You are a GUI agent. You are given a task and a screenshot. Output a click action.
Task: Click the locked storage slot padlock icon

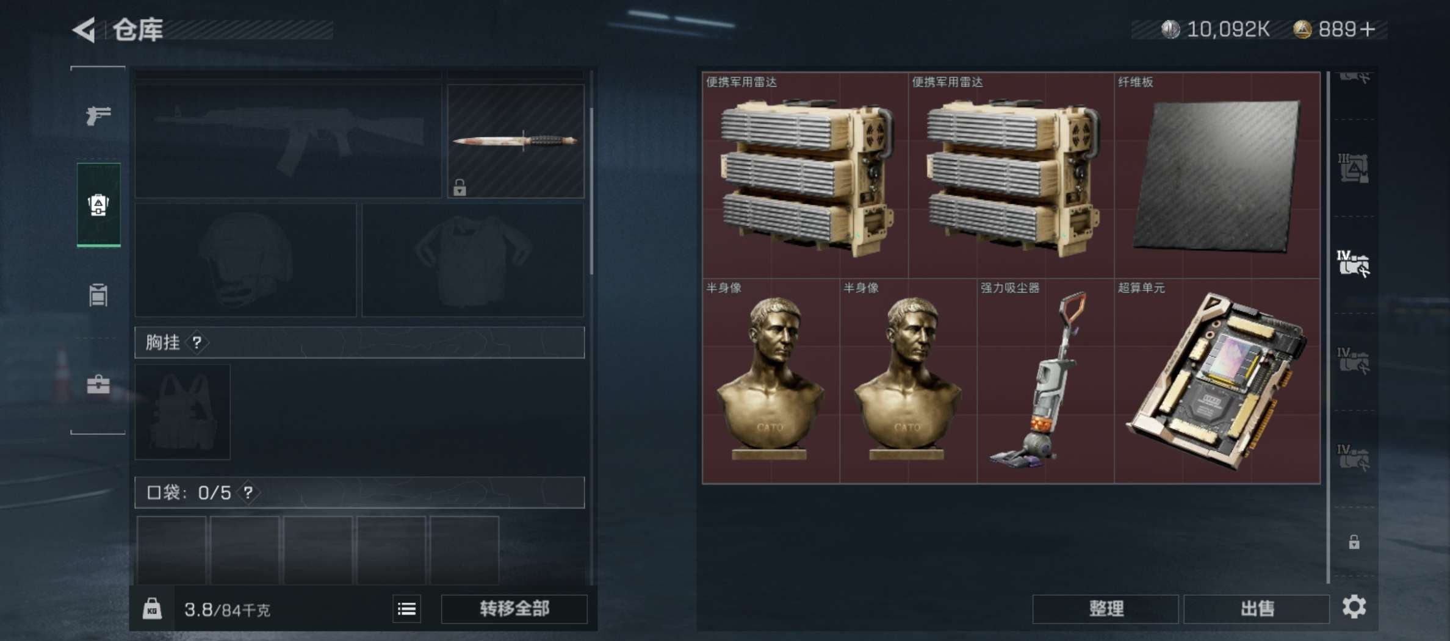coord(1354,542)
